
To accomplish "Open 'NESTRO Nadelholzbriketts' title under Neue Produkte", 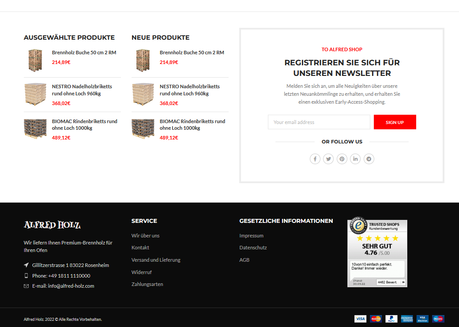I will coord(190,90).
